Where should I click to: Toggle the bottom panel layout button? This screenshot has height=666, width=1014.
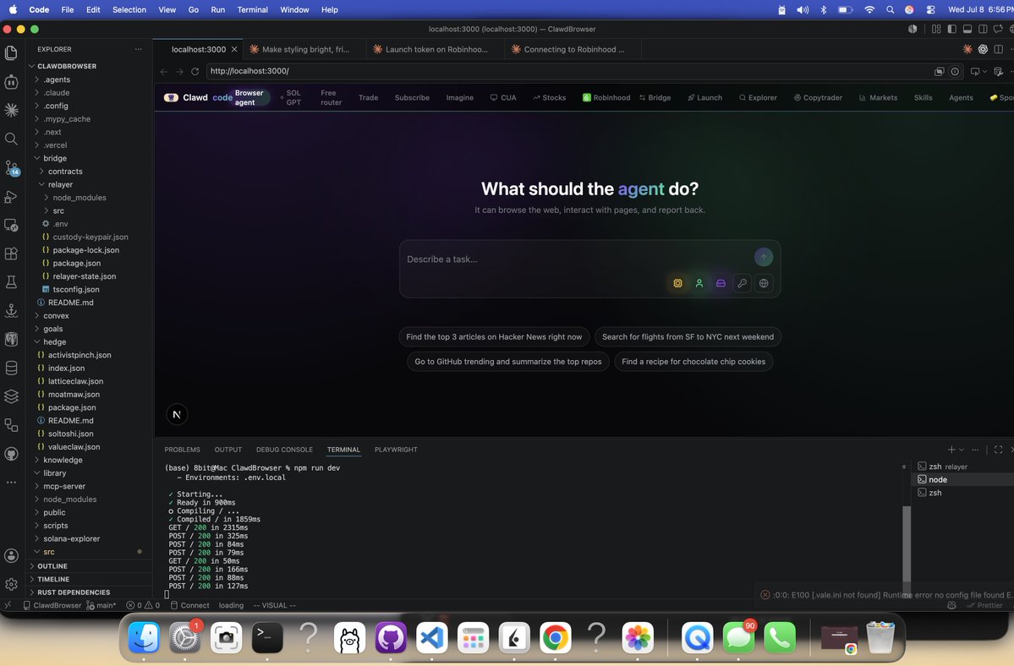click(967, 29)
